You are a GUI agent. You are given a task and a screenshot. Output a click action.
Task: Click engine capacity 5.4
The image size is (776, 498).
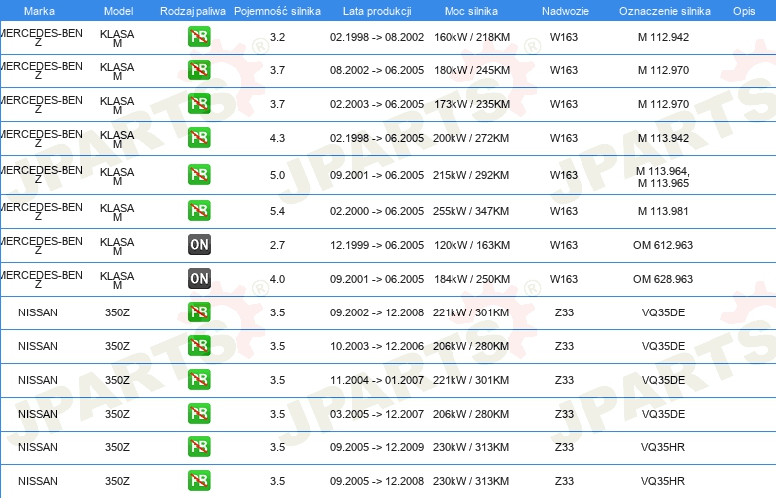click(277, 211)
